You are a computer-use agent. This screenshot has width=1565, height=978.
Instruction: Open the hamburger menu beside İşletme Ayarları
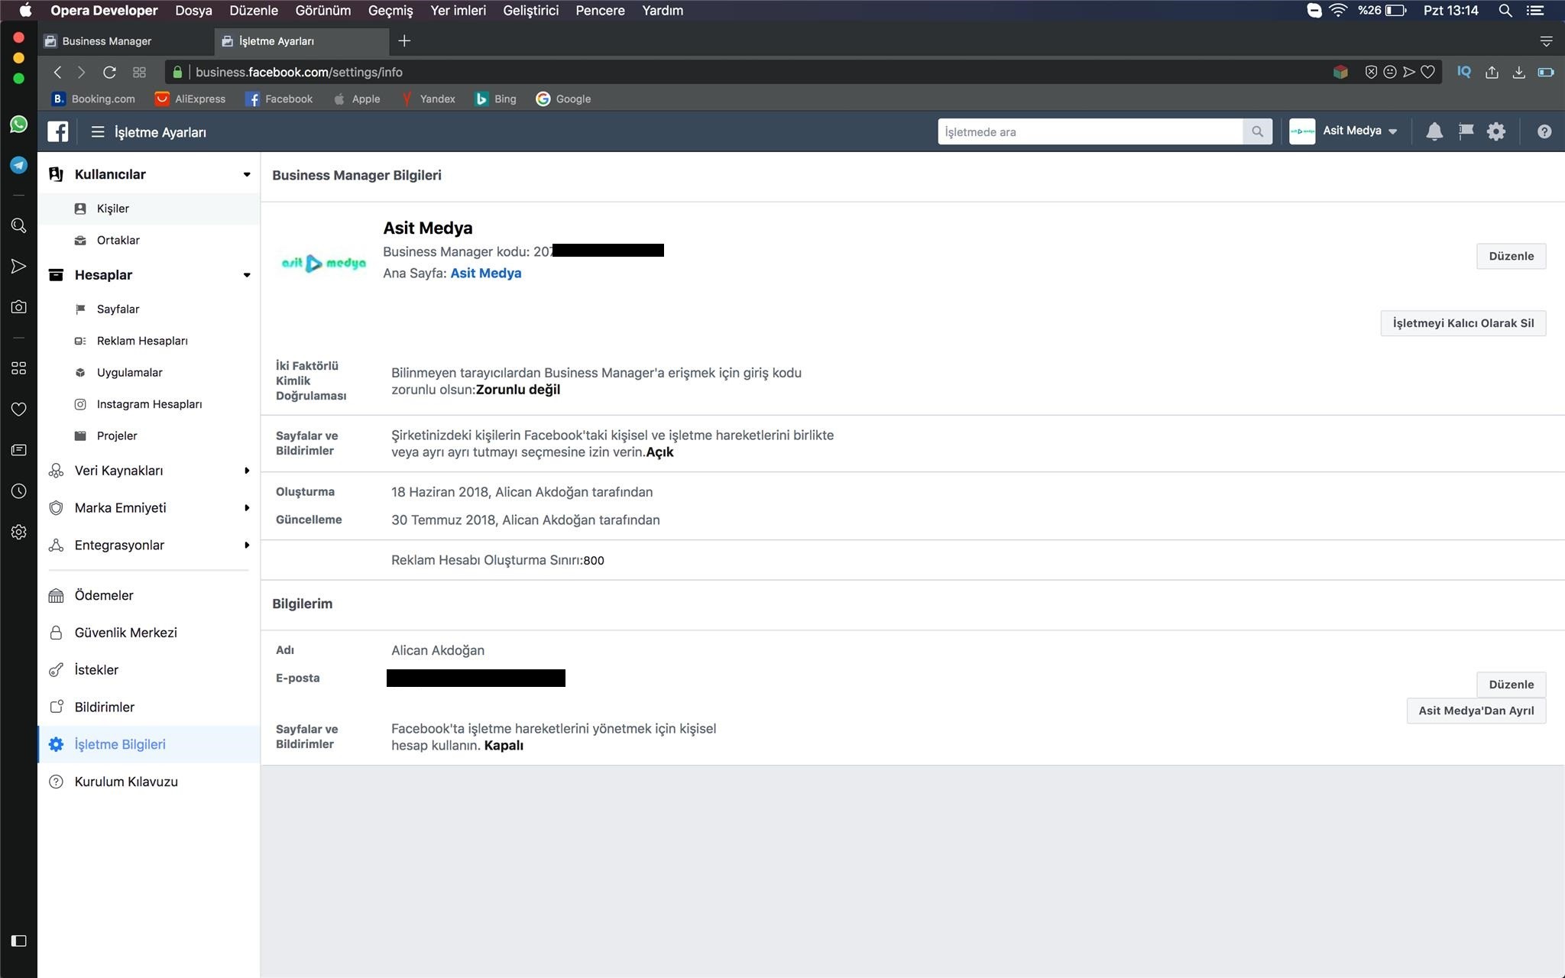(x=97, y=131)
